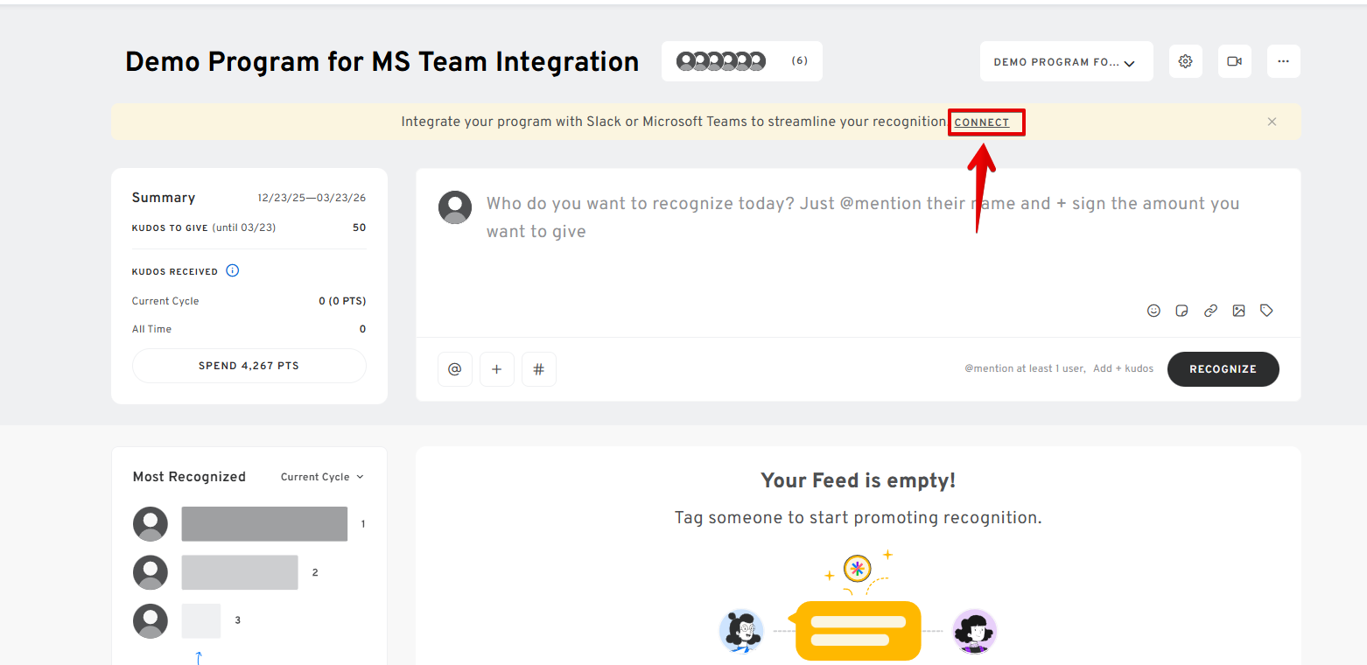The height and width of the screenshot is (665, 1367).
Task: Open the three-dot more options menu
Action: coord(1283,61)
